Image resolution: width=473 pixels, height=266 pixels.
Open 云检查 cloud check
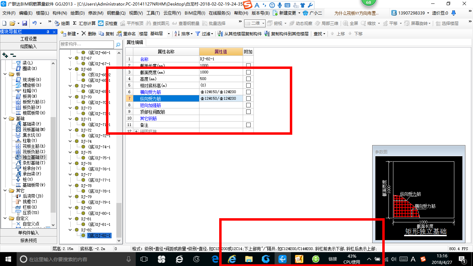pos(108,23)
